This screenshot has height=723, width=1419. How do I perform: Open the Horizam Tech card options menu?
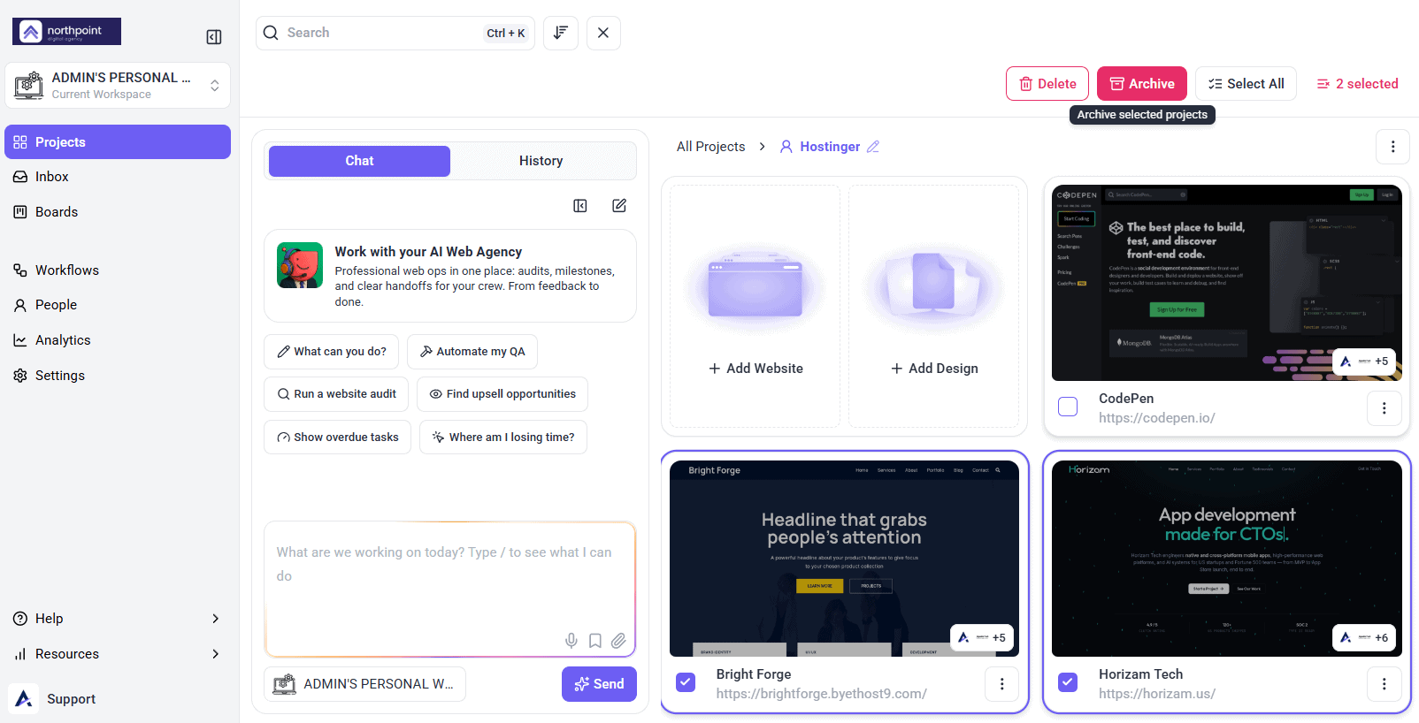pos(1384,684)
